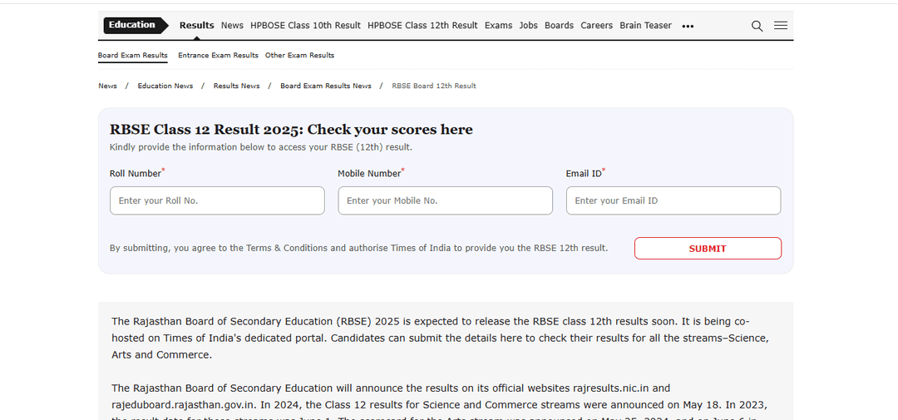This screenshot has height=420, width=898.
Task: Open the Careers nav item
Action: pyautogui.click(x=597, y=25)
